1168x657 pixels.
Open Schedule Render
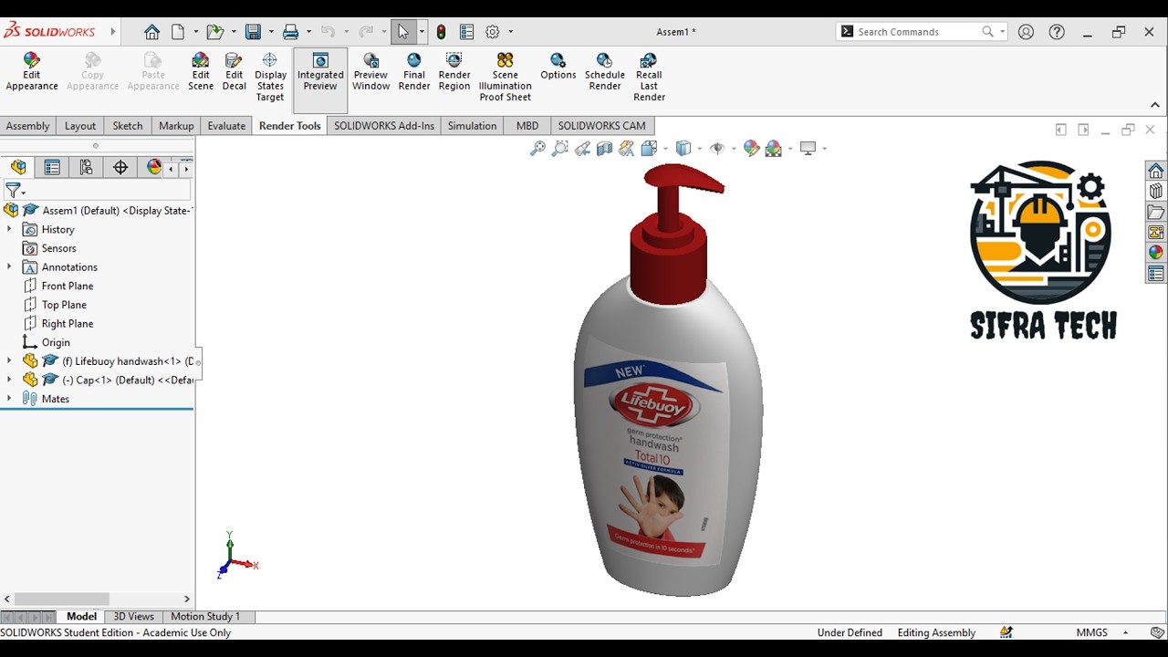click(x=605, y=71)
